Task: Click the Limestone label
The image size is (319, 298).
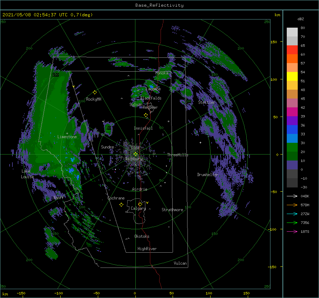Action: pyautogui.click(x=67, y=137)
